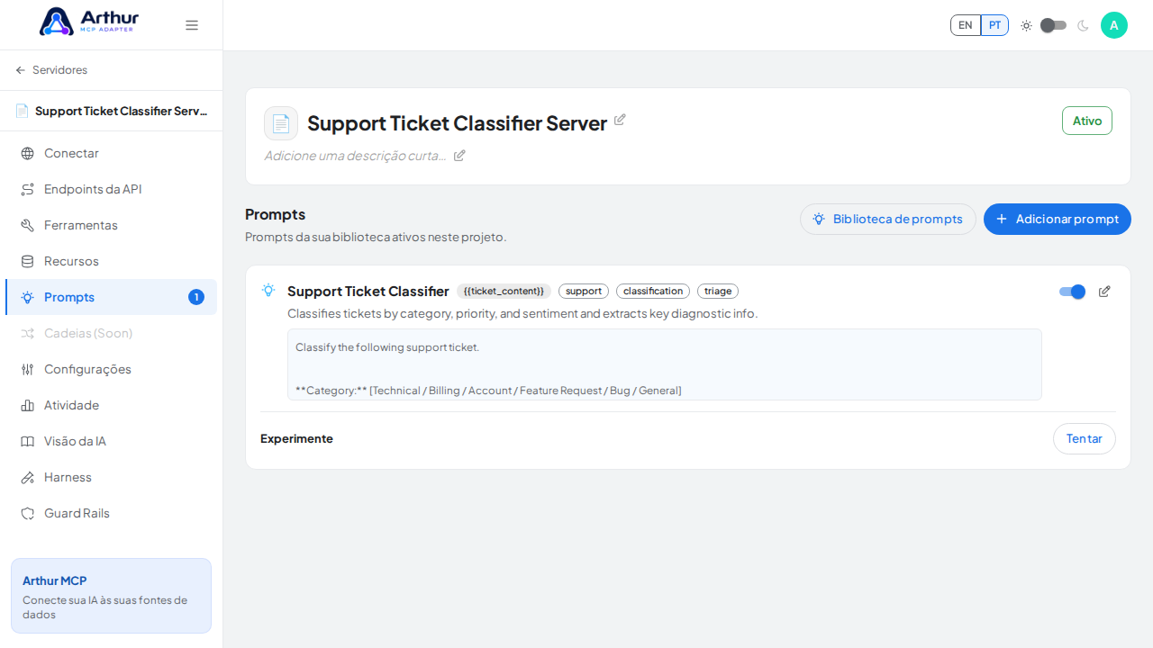The width and height of the screenshot is (1153, 648).
Task: Click the Arthur MCP Adapter logo
Action: (x=88, y=22)
